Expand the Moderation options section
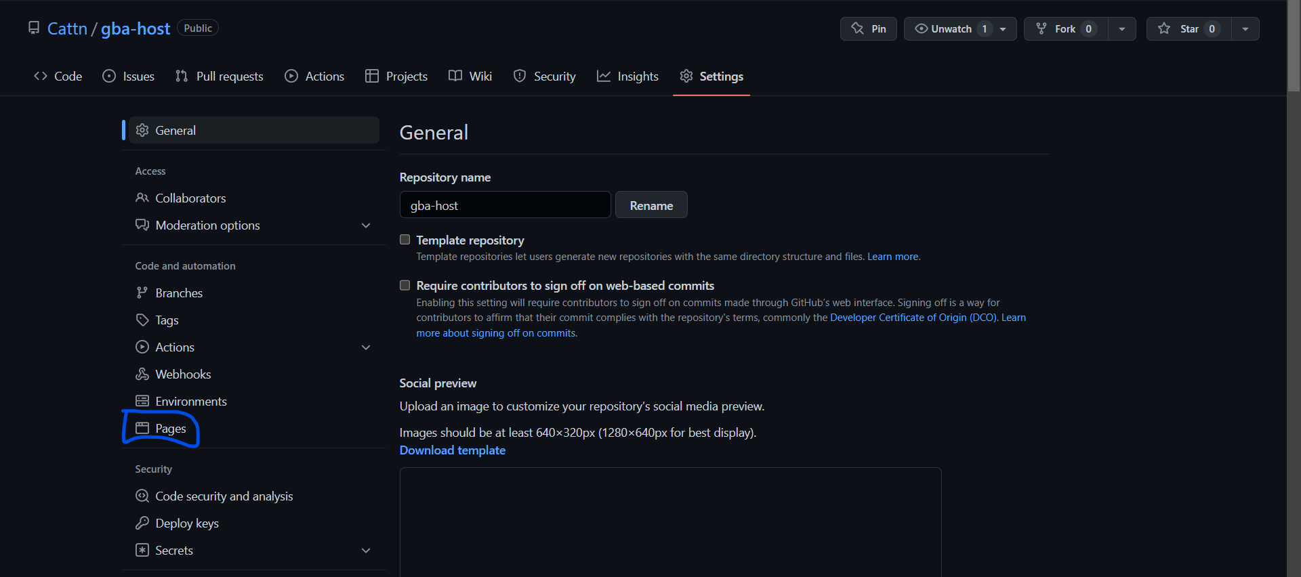Screen dimensions: 1301x577 (x=366, y=226)
